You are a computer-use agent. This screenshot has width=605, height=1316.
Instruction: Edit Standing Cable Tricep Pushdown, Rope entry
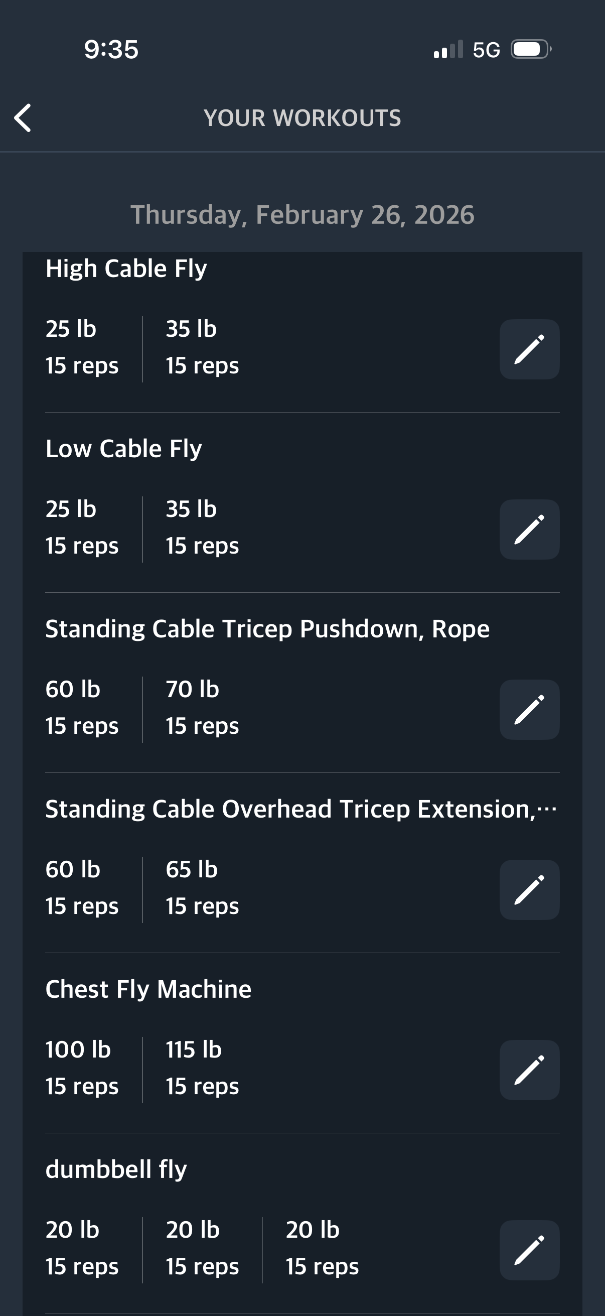tap(529, 710)
